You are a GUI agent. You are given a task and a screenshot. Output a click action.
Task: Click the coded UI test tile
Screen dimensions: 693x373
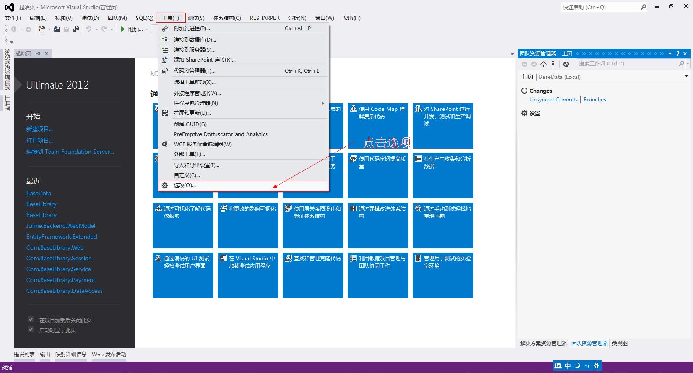[183, 275]
